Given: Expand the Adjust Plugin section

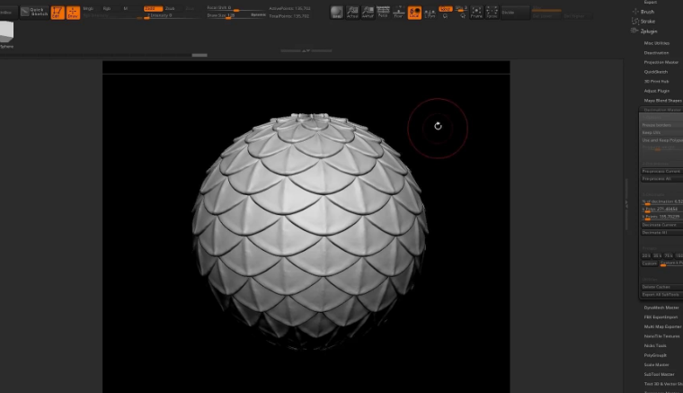Looking at the screenshot, I should (x=656, y=91).
